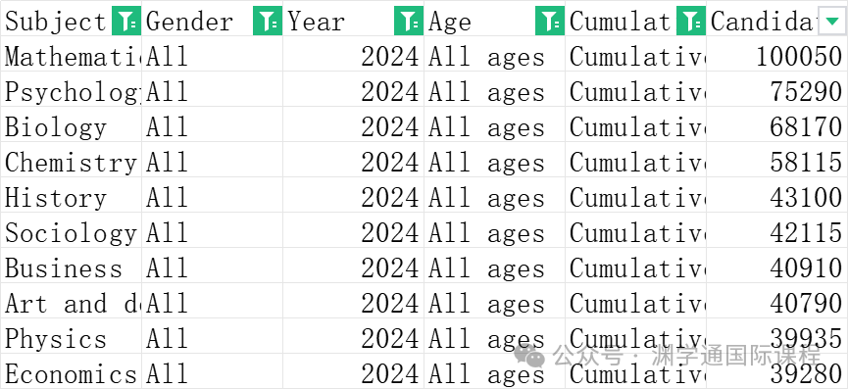Open the Year column filter icon
848x389 pixels.
click(409, 22)
